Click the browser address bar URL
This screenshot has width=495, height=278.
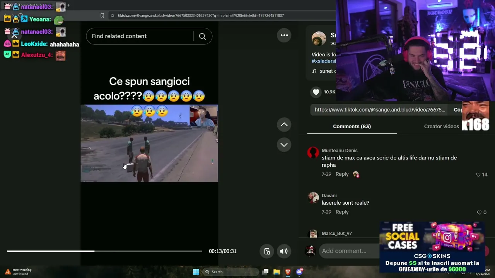pos(201,15)
